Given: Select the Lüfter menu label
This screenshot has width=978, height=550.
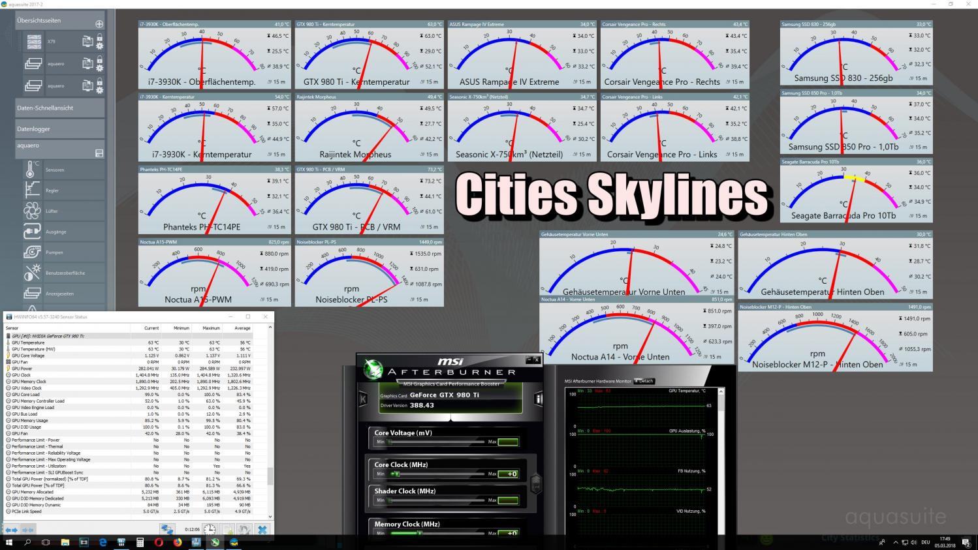Looking at the screenshot, I should click(x=52, y=211).
